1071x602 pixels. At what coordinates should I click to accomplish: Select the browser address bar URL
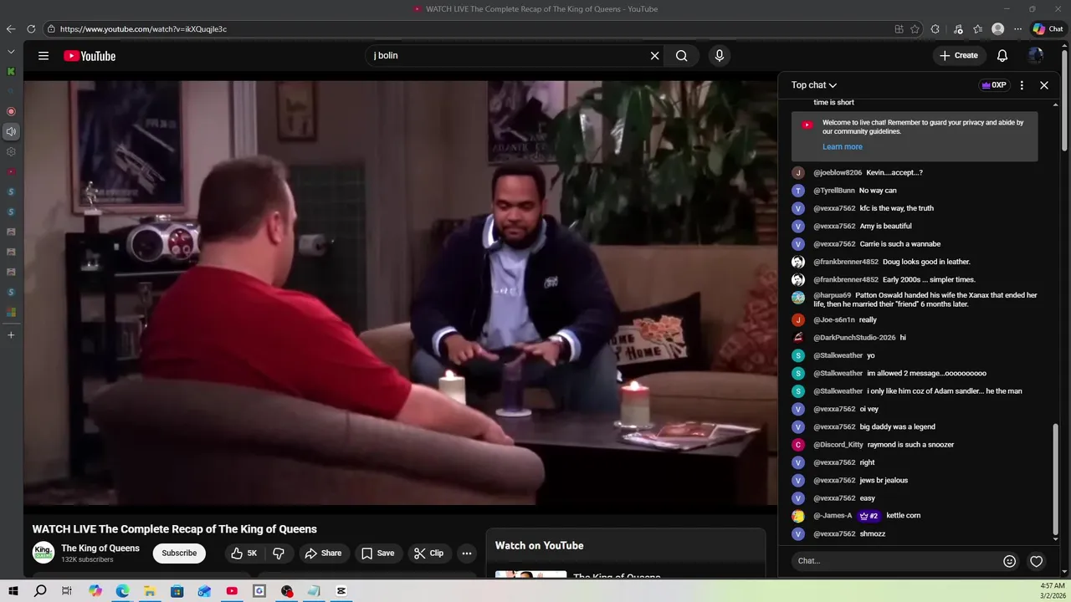pos(143,29)
